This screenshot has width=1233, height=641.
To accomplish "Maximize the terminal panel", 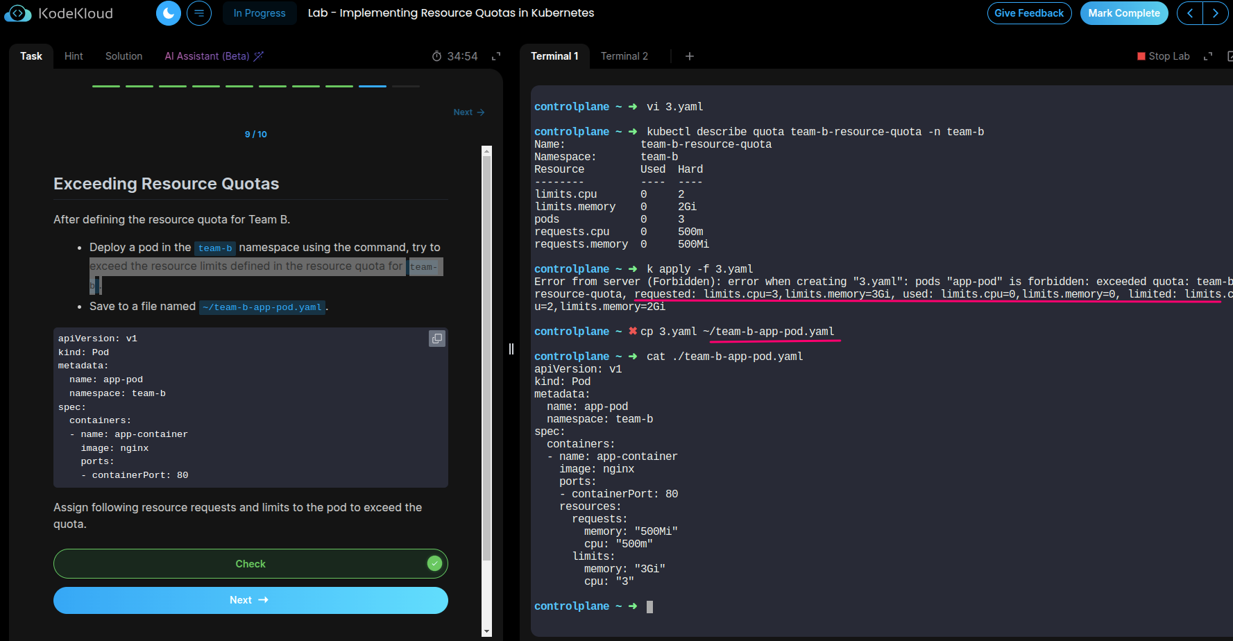I will pyautogui.click(x=1208, y=56).
